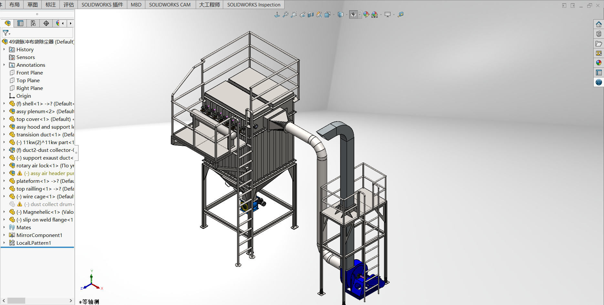Open the Custom Properties task pane
604x305 pixels.
[599, 73]
